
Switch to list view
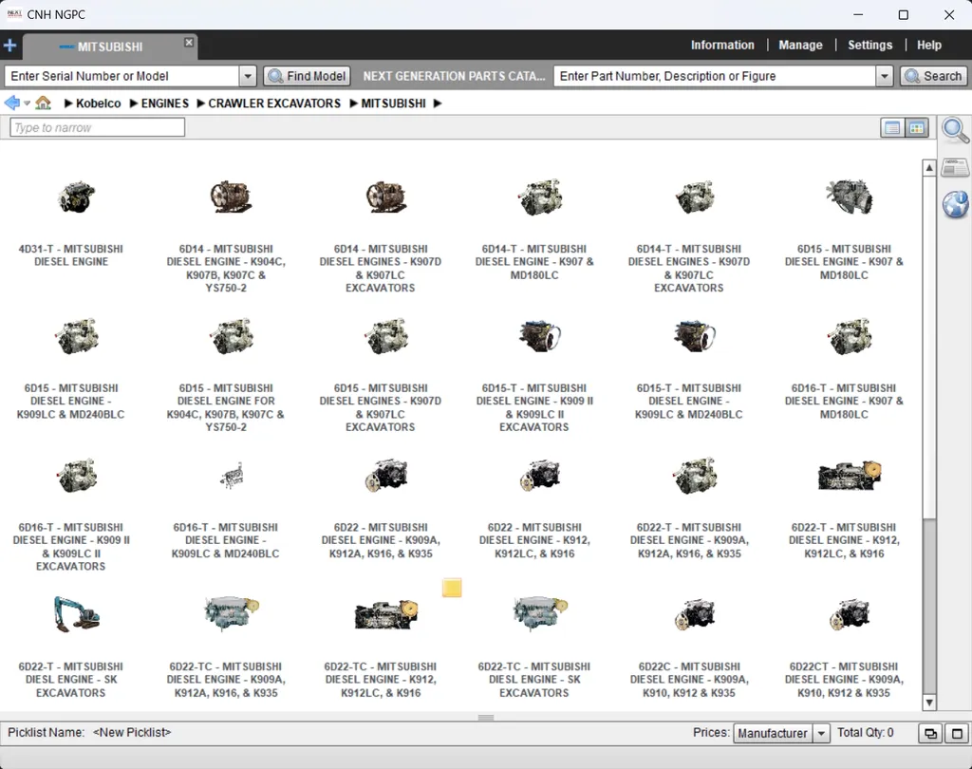[x=892, y=128]
